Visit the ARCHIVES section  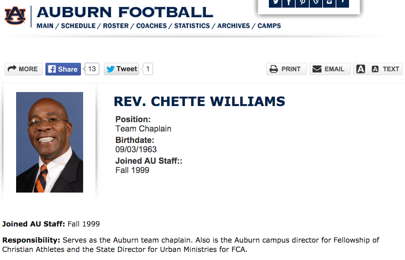(234, 26)
